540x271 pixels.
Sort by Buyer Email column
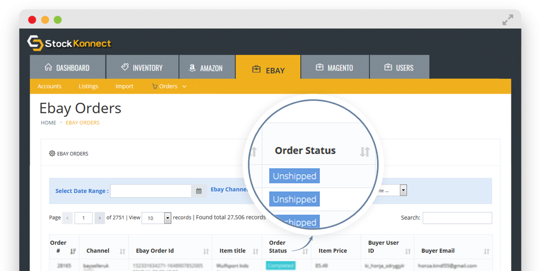coord(486,251)
